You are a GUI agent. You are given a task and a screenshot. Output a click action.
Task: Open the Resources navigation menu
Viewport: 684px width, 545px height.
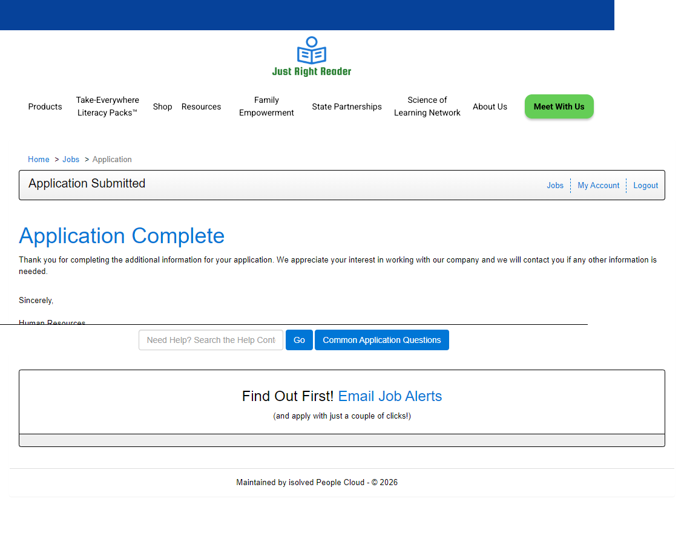pos(201,106)
